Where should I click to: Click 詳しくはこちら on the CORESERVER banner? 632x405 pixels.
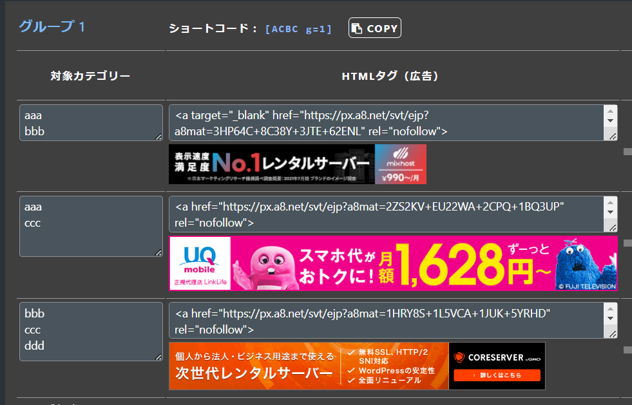496,375
